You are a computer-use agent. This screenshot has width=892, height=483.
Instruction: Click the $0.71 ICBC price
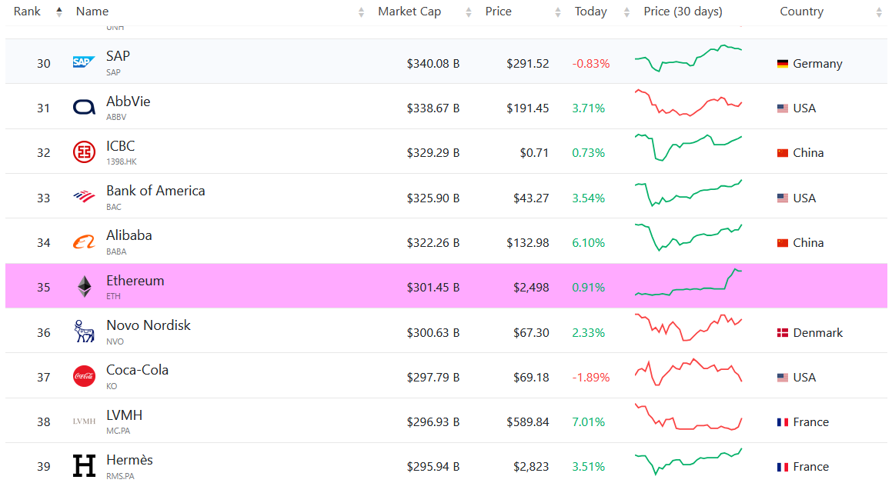coord(534,153)
